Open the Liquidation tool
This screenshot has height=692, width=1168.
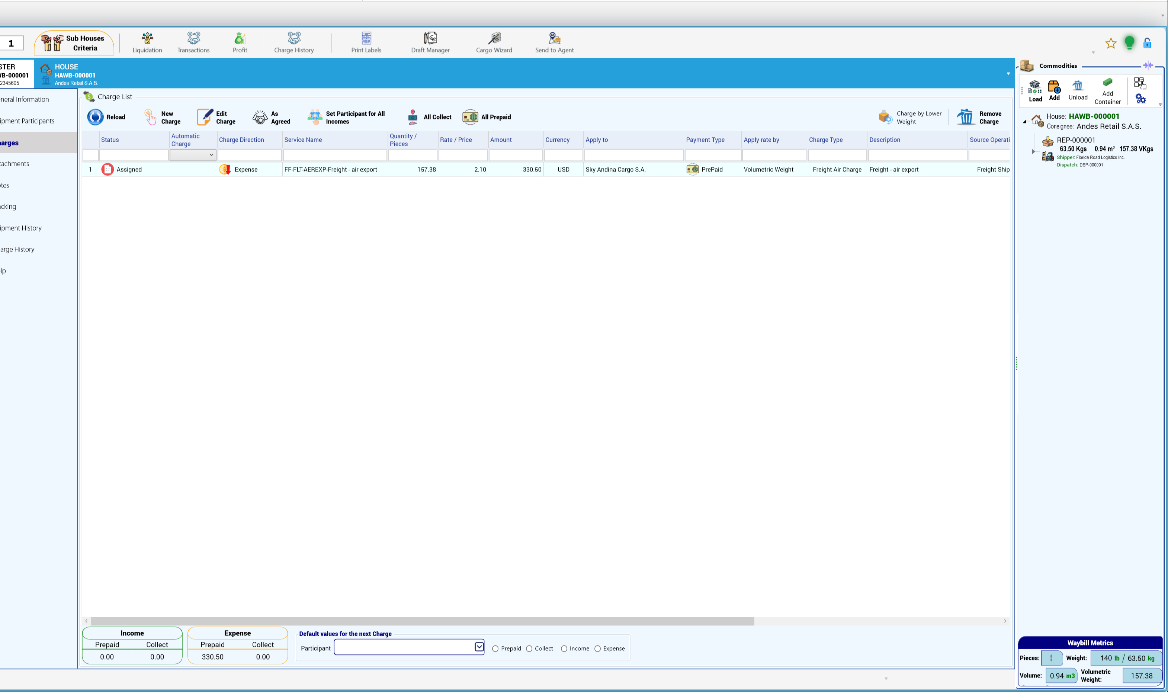(x=147, y=42)
